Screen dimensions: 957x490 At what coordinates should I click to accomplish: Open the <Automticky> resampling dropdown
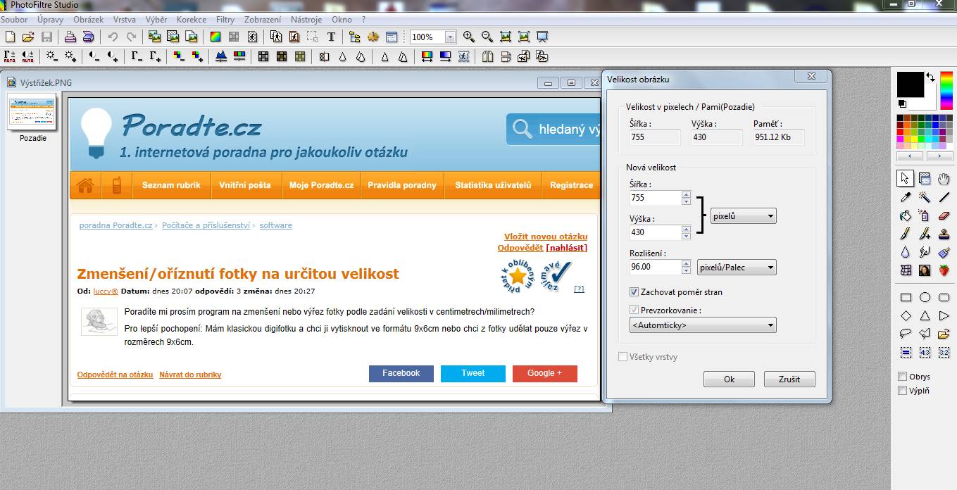coord(703,325)
